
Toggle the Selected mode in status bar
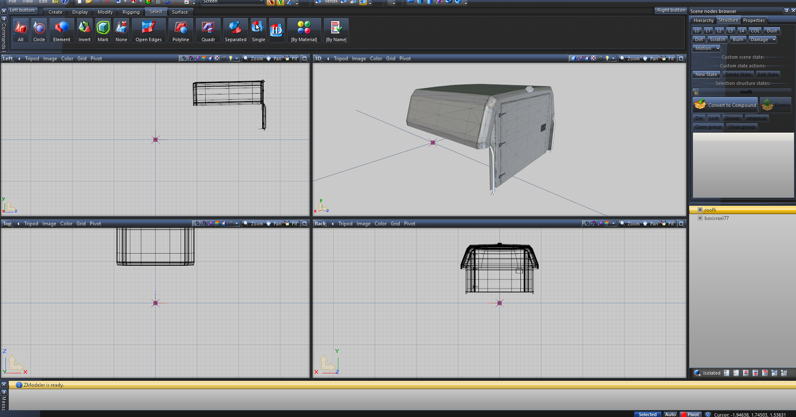647,414
